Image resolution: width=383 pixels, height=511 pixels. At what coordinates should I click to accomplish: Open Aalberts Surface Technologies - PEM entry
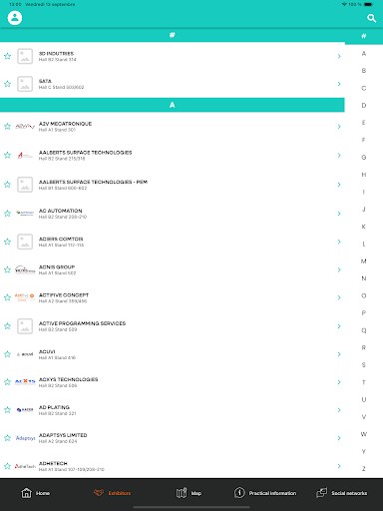[x=173, y=185]
